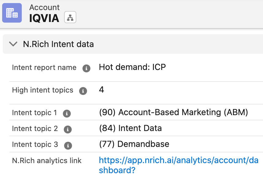The image size is (263, 175).
Task: Open info icon for Intent topic 1
Action: click(67, 114)
